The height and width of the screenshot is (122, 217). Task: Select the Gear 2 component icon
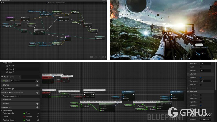tap(7, 69)
